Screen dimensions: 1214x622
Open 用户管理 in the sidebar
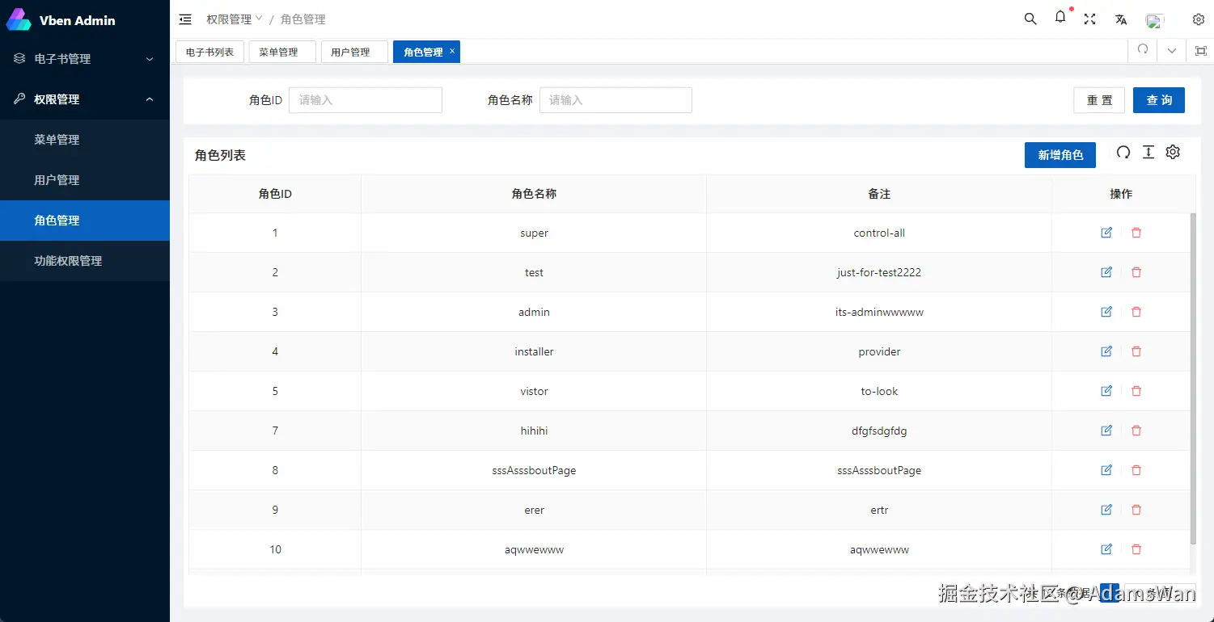click(x=85, y=180)
